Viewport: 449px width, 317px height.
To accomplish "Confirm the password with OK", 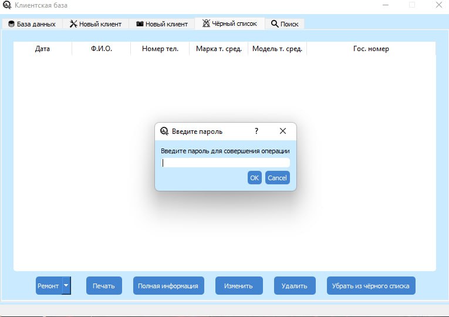I will coord(255,178).
